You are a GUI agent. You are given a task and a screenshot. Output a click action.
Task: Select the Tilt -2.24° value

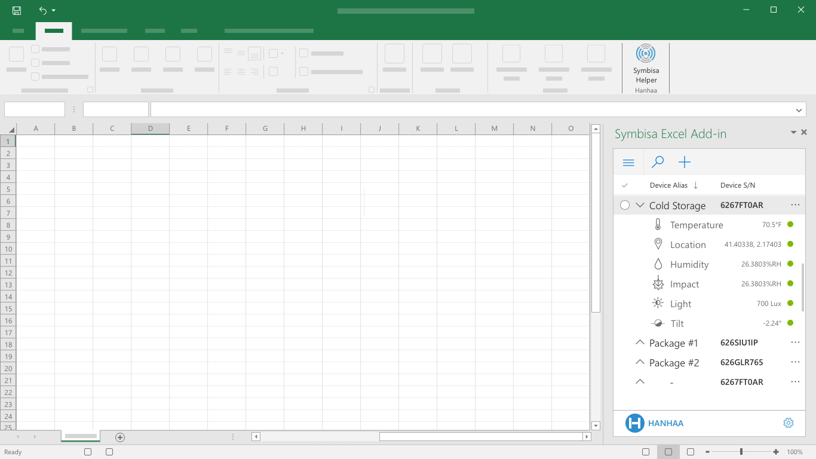click(x=772, y=323)
